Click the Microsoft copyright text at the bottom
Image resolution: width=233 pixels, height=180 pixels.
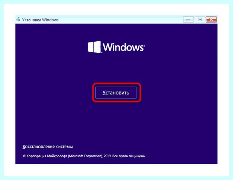(84, 156)
